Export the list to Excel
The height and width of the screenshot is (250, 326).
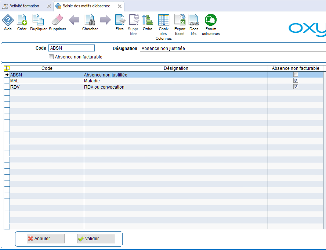180,20
